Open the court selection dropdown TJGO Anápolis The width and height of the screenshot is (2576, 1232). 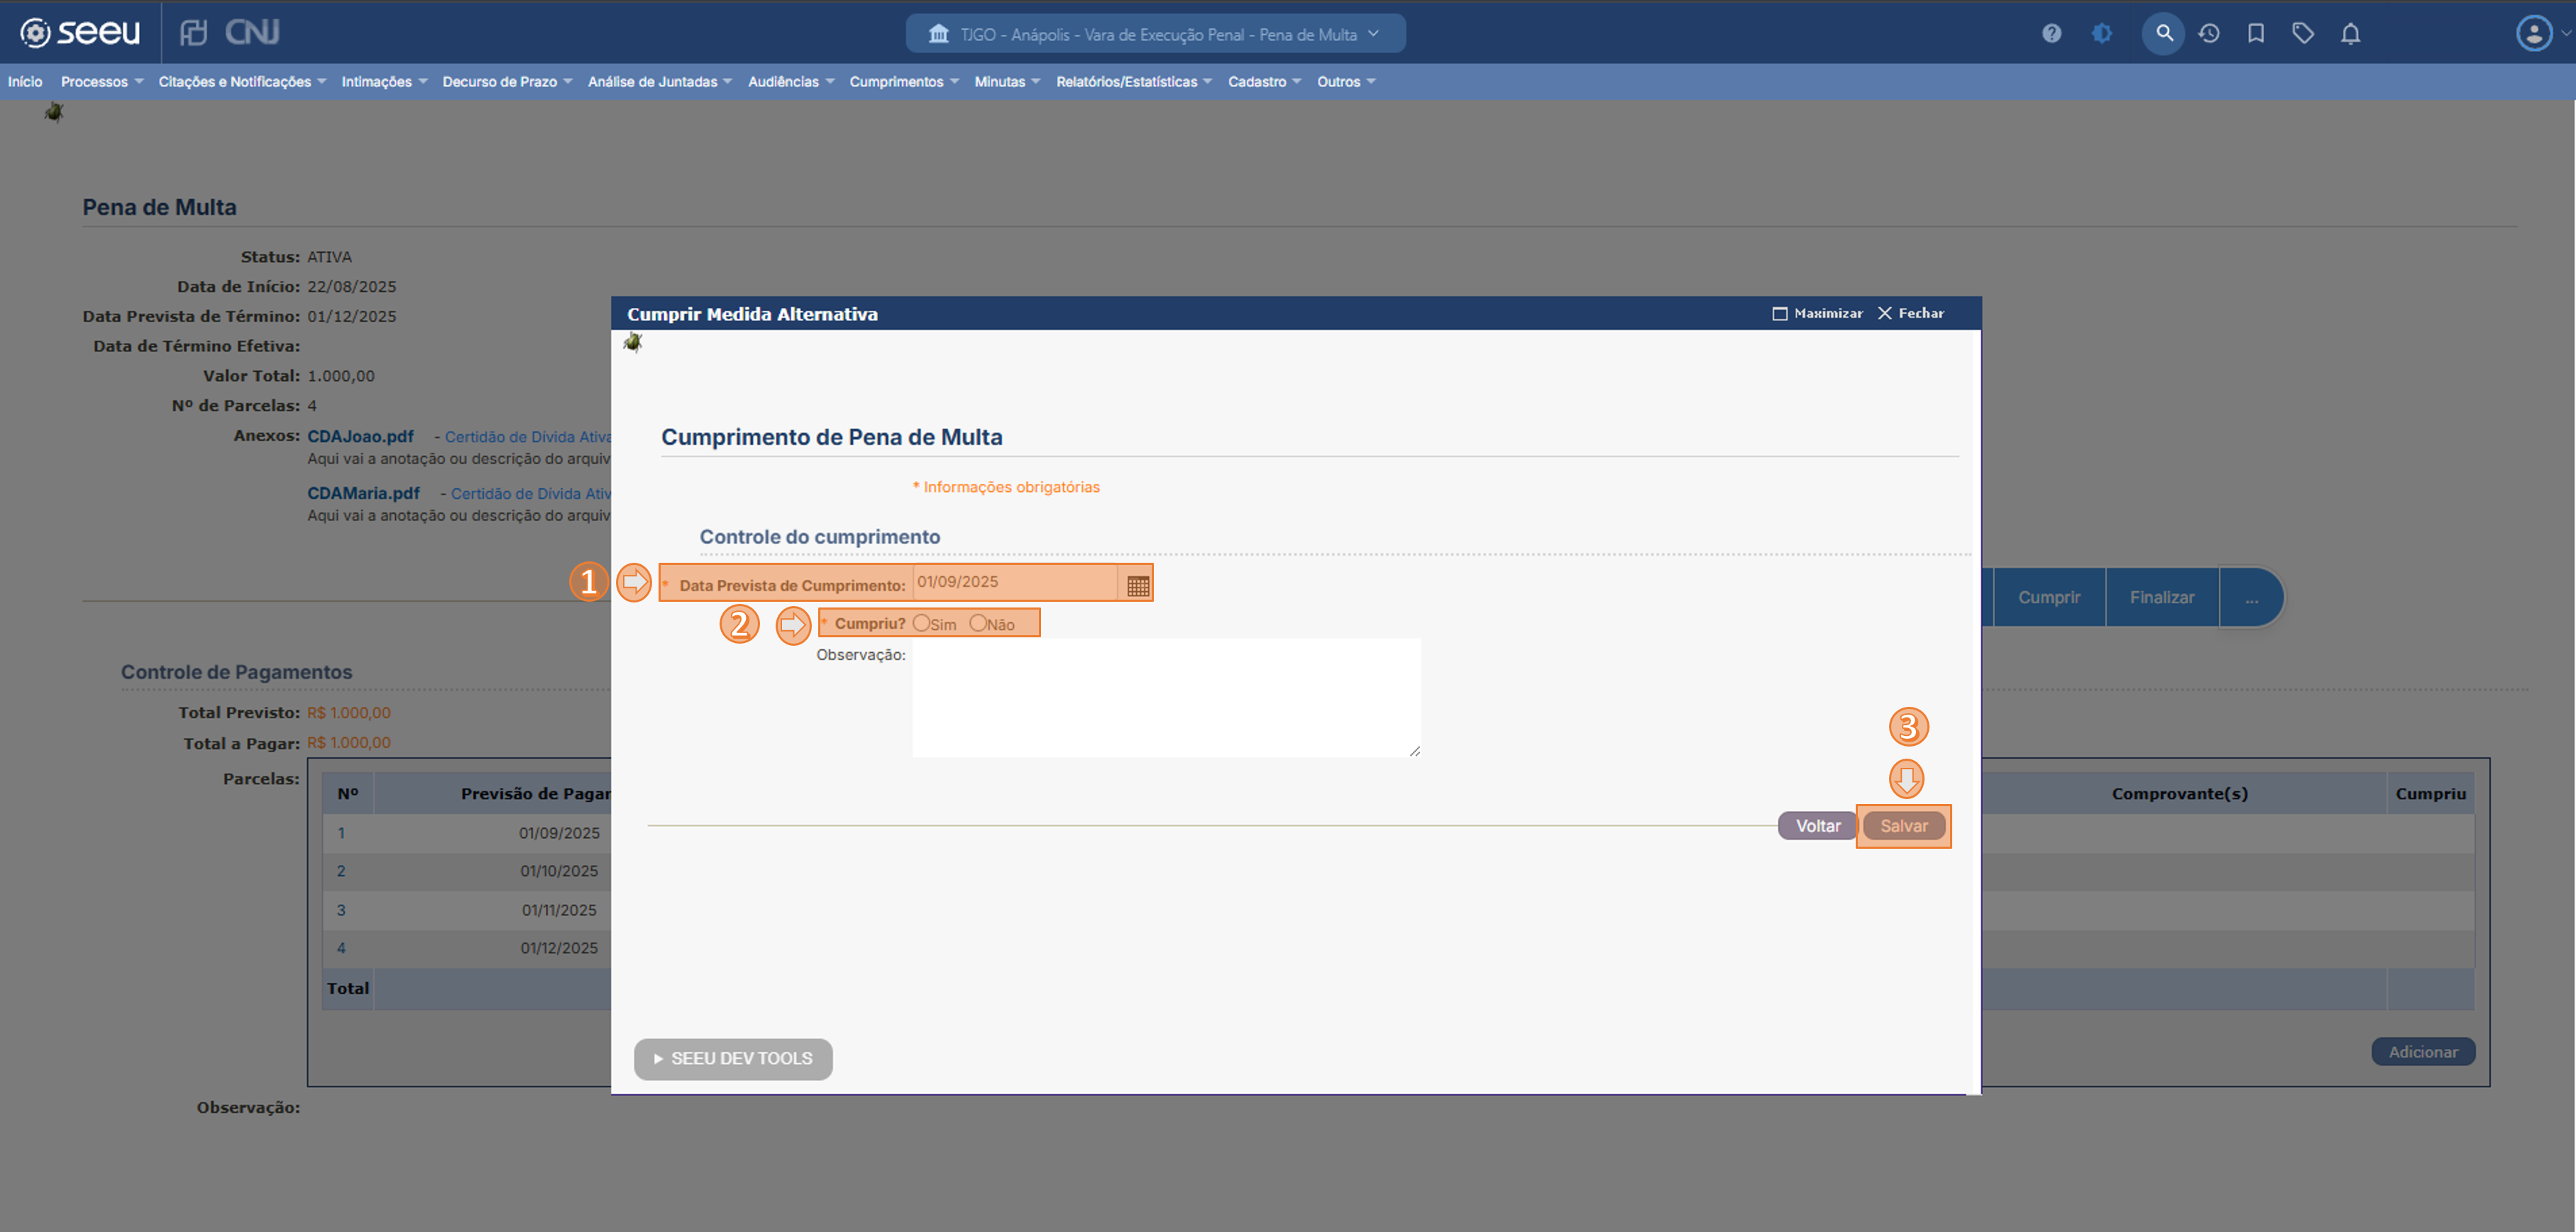(x=1155, y=34)
